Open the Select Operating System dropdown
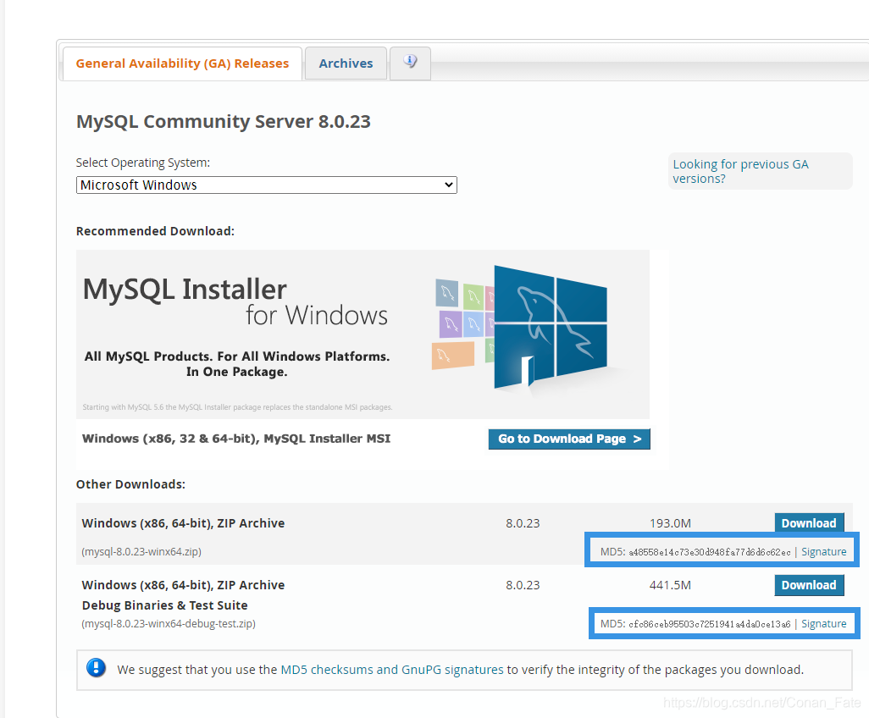869x718 pixels. pyautogui.click(x=267, y=185)
